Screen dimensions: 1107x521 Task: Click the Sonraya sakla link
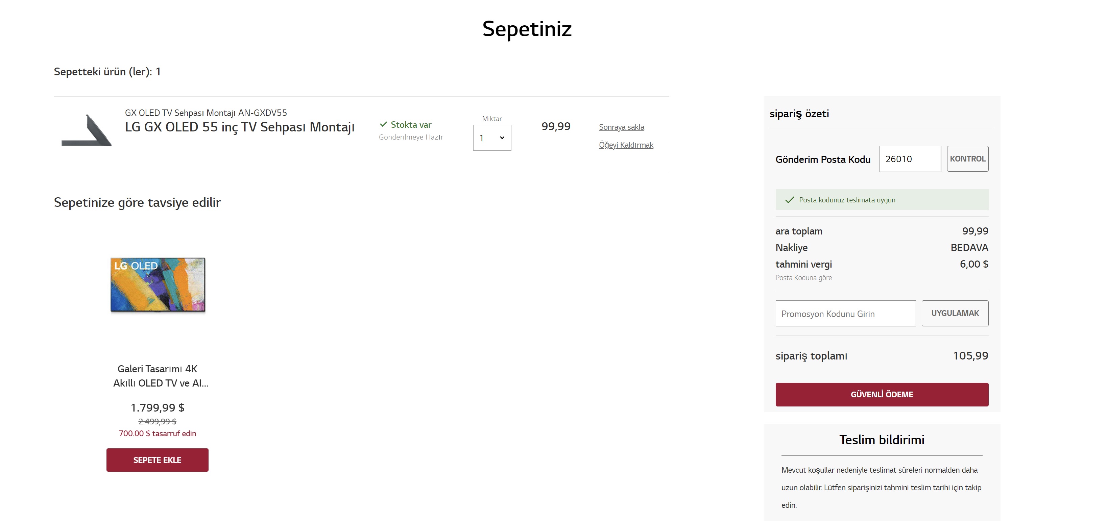(621, 127)
